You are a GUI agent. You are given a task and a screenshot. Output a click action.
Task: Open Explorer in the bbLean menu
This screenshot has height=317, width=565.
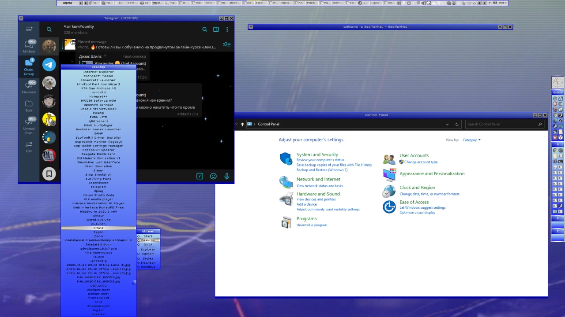(x=148, y=249)
